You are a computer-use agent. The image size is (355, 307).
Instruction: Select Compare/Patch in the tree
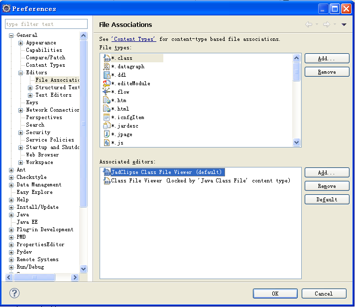tap(45, 57)
